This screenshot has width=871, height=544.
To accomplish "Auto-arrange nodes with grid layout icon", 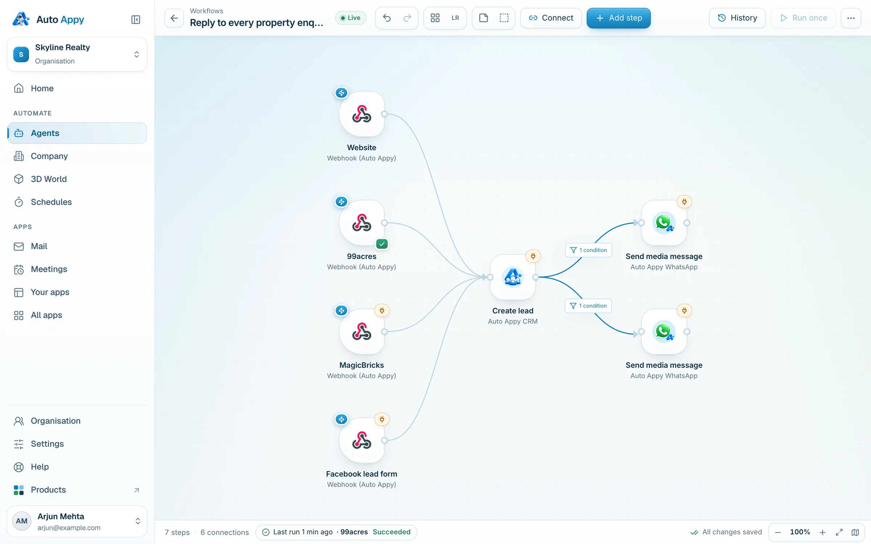I will point(435,18).
